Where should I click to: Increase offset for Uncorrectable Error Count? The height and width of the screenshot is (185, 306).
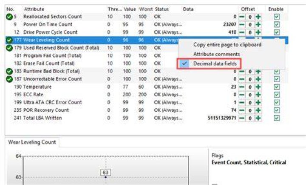click(258, 79)
